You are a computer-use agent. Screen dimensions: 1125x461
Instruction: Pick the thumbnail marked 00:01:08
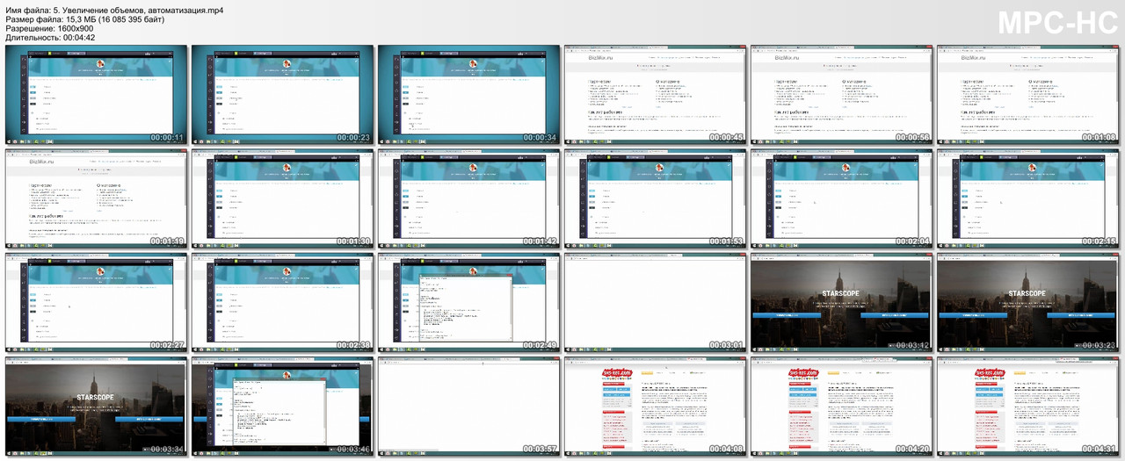(1028, 94)
